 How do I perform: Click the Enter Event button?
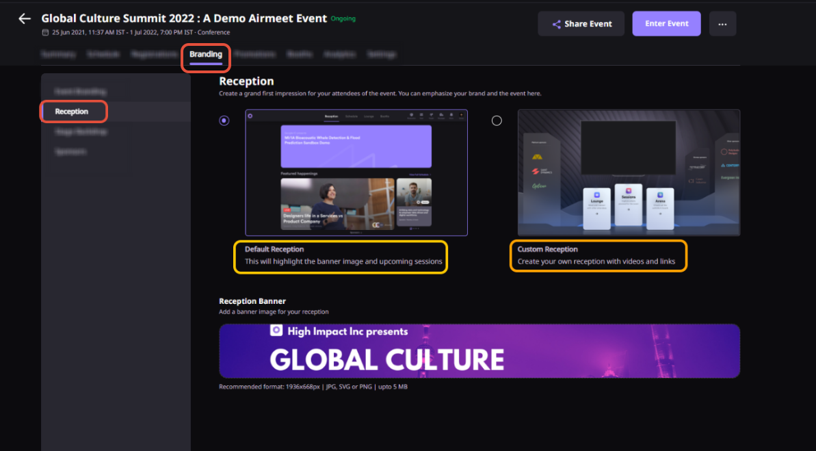pos(666,24)
